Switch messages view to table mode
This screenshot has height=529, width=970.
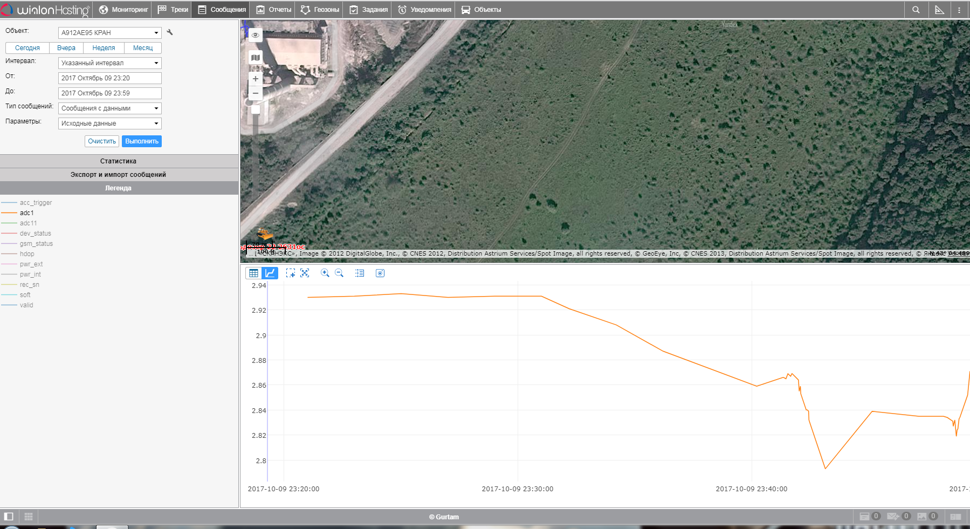pyautogui.click(x=253, y=273)
